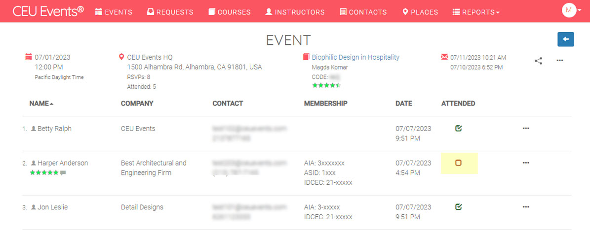This screenshot has width=590, height=230.
Task: Open Biophilic Design in Hospitality link
Action: pyautogui.click(x=355, y=57)
